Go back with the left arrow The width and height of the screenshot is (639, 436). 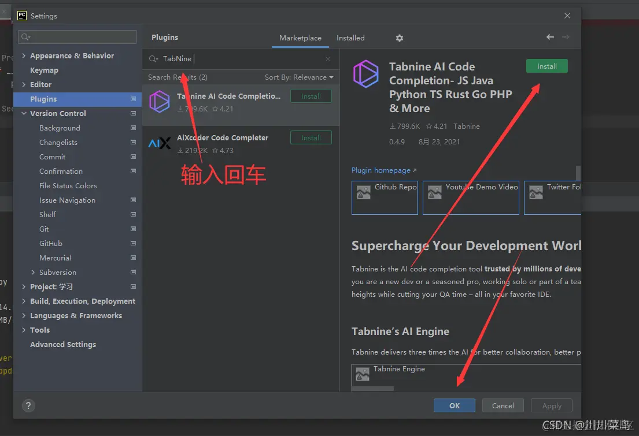550,37
